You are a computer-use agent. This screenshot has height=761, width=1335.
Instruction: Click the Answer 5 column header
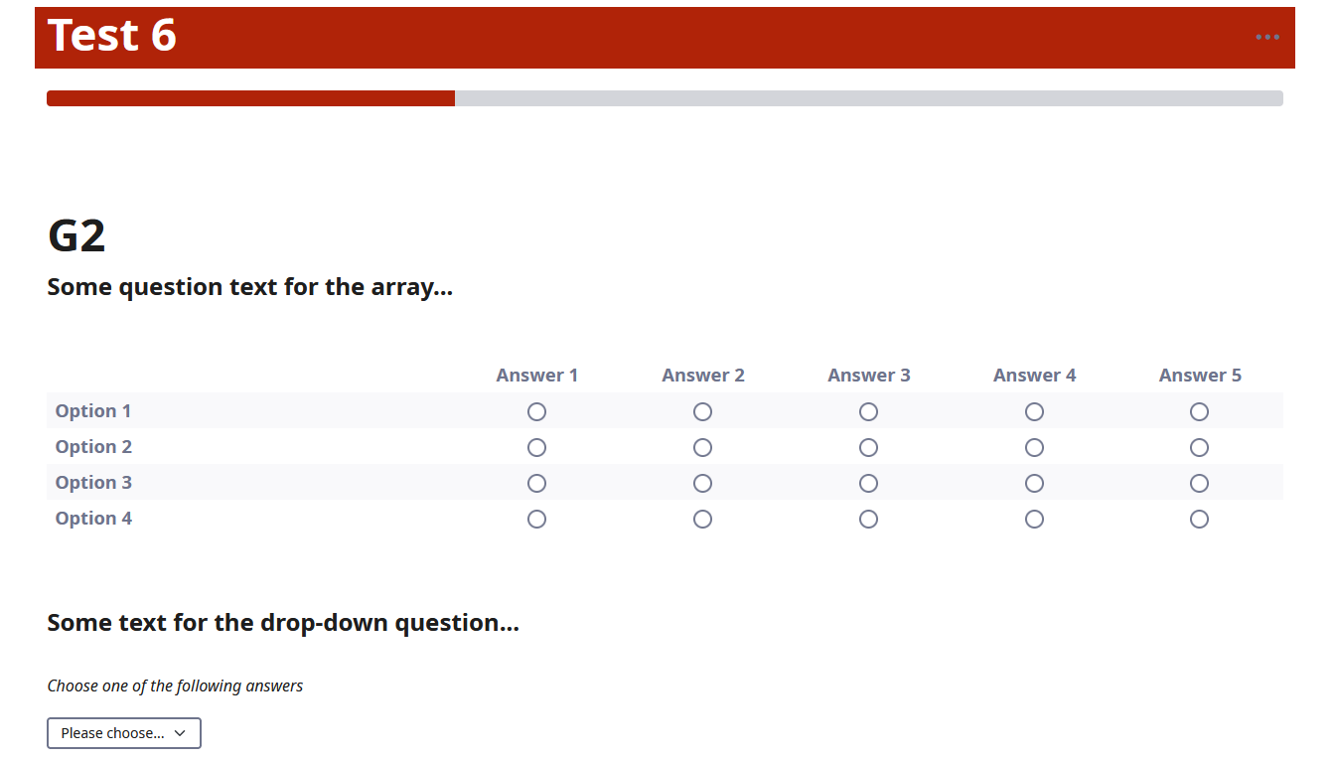coord(1199,376)
